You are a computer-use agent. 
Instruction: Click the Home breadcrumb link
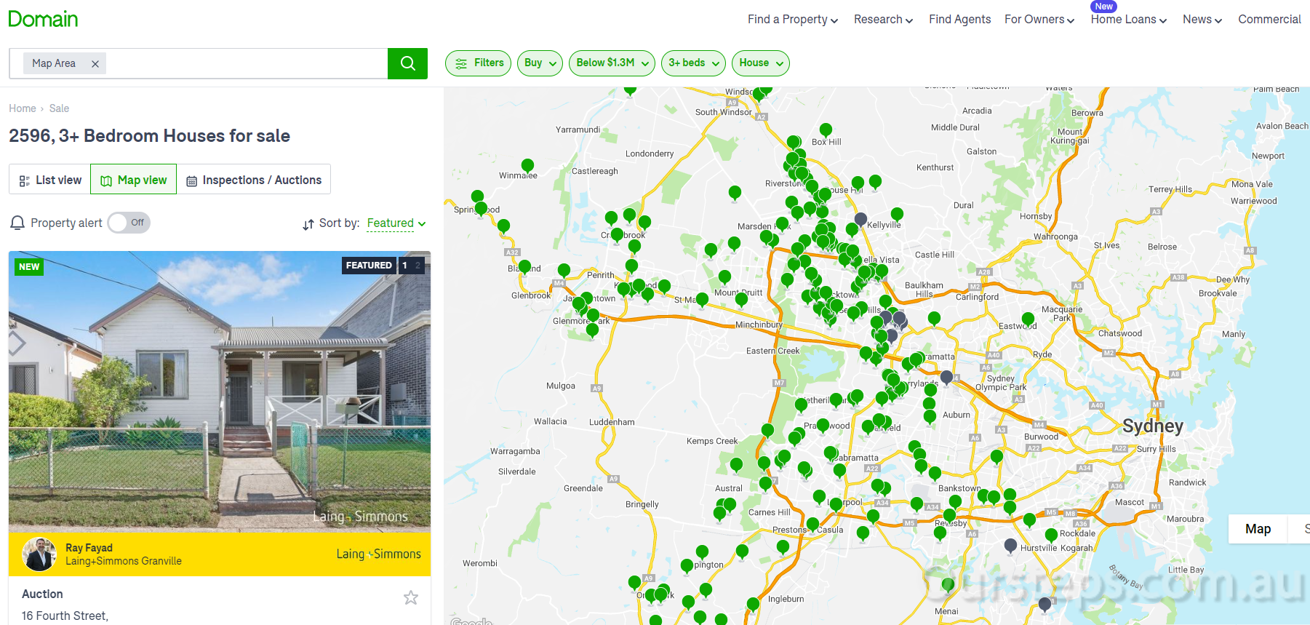[x=22, y=108]
